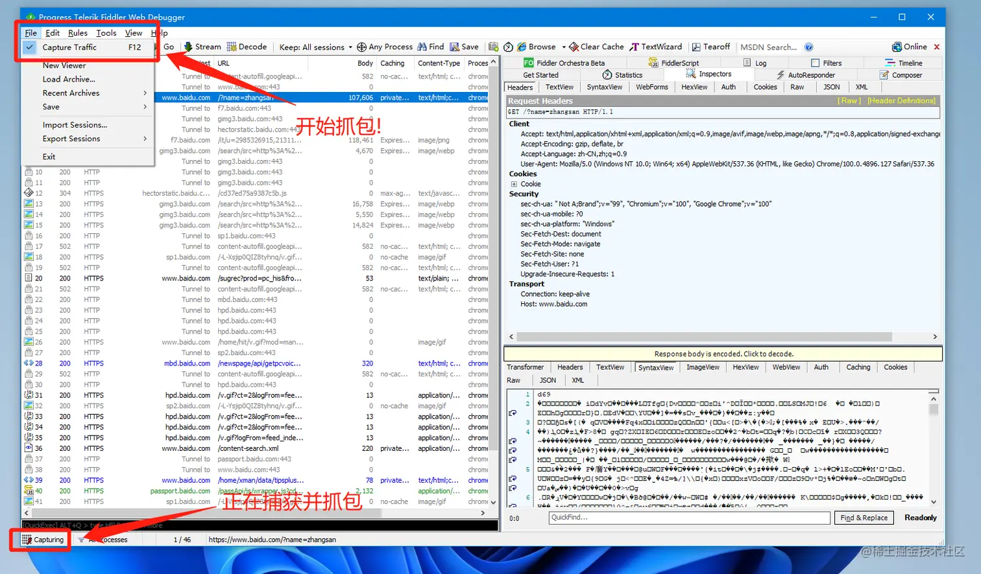Image resolution: width=981 pixels, height=574 pixels.
Task: Click the blue help icon next to MSDN Search
Action: (809, 47)
